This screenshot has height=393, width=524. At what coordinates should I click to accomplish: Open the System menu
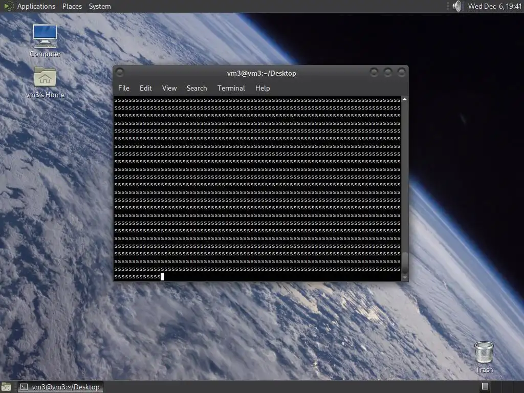tap(100, 6)
